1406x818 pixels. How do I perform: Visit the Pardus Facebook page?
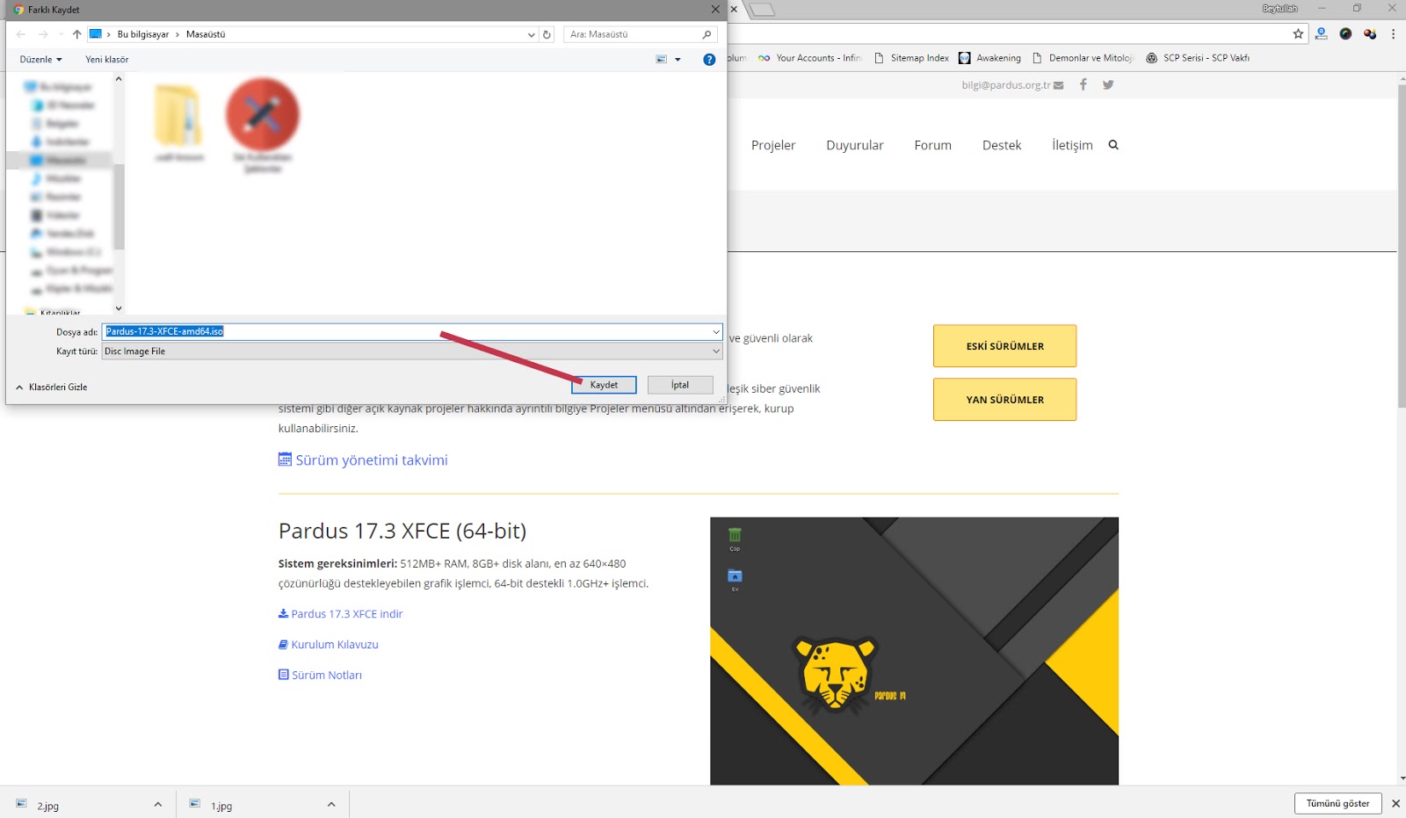coord(1083,85)
